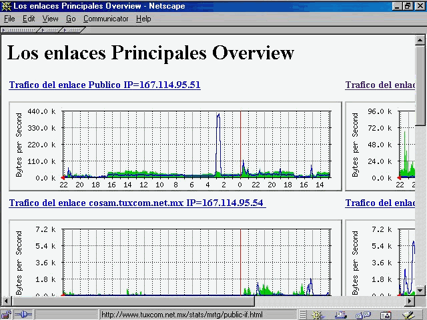
Task: Open the cosam.tuxcom.net.mx traffic link
Action: [136, 203]
